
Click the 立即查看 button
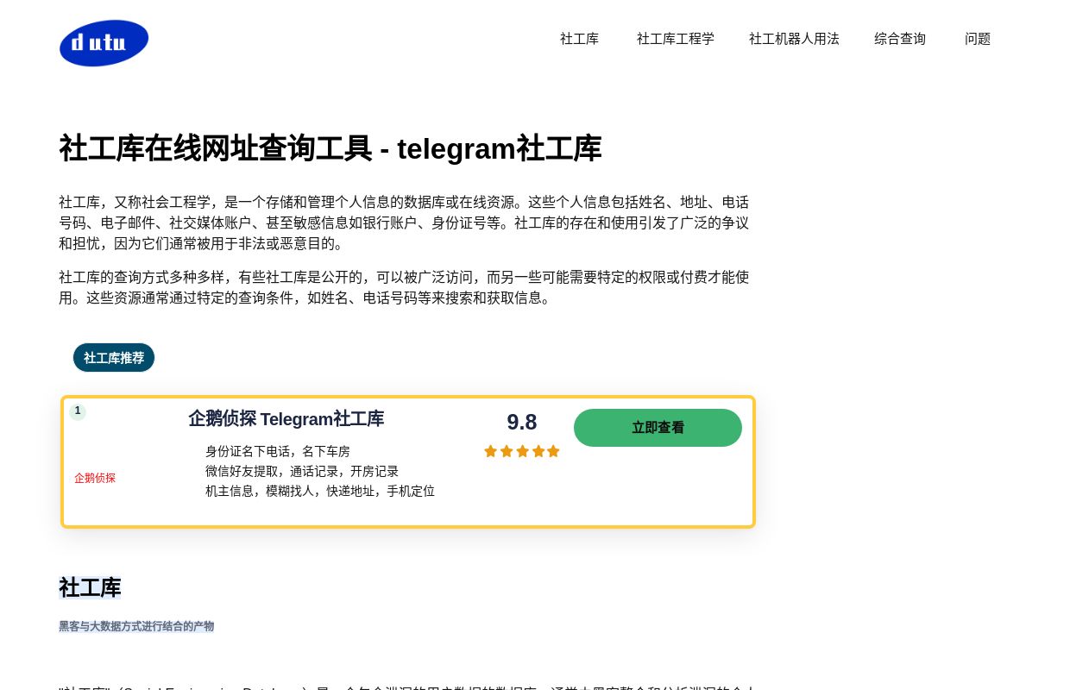658,428
